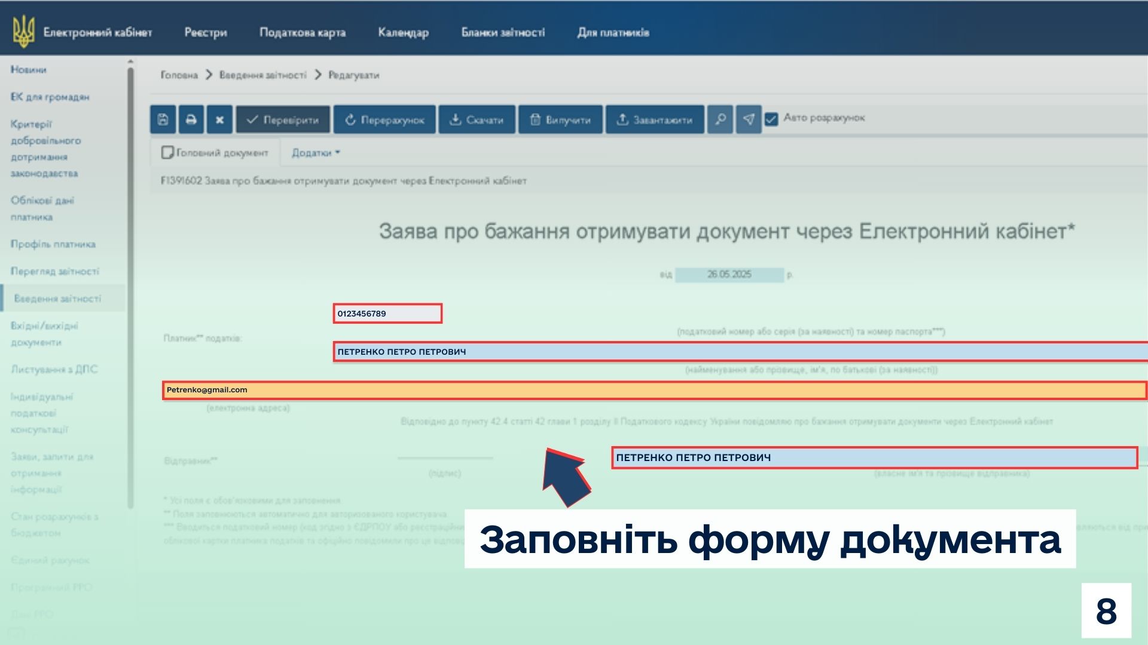Click the trident logo icon
Viewport: 1148px width, 645px height.
[24, 32]
